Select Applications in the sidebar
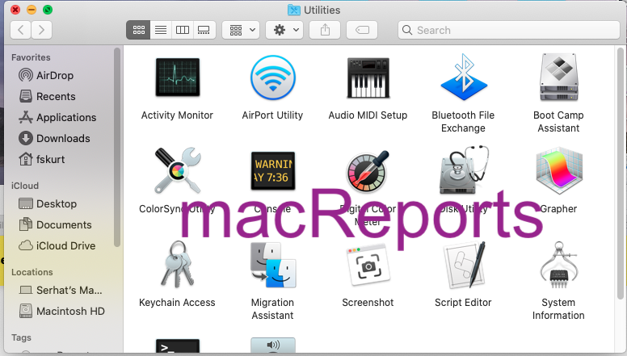The width and height of the screenshot is (627, 356). (65, 117)
